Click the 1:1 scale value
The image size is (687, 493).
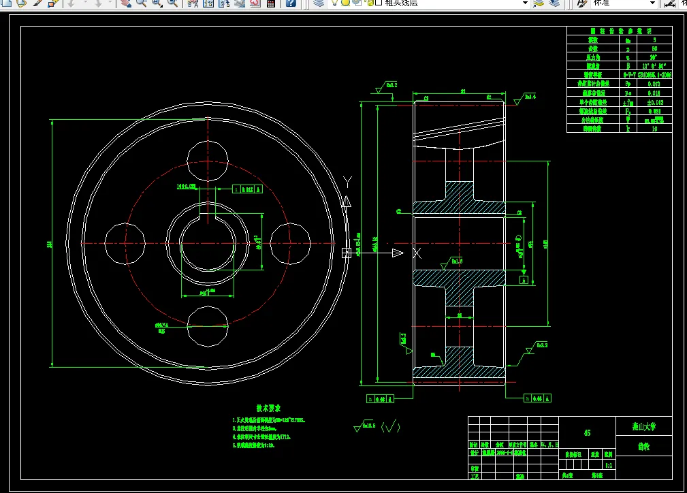[x=609, y=465]
